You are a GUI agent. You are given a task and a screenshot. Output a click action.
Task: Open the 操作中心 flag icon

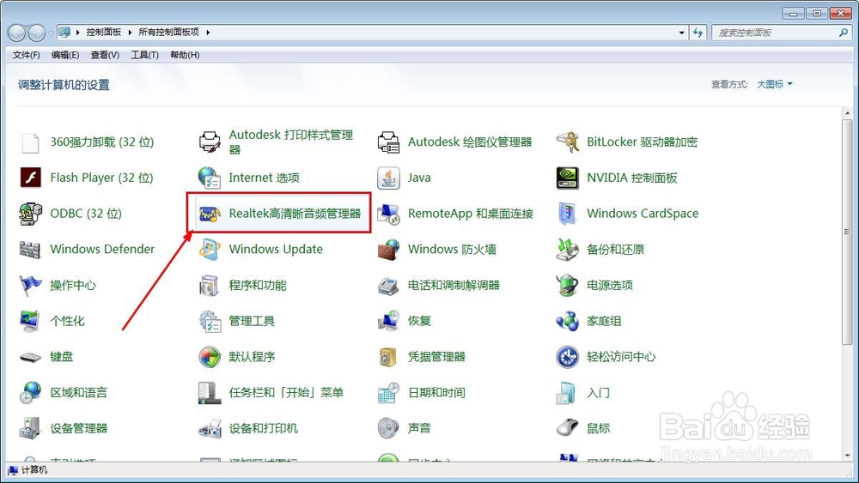(30, 285)
